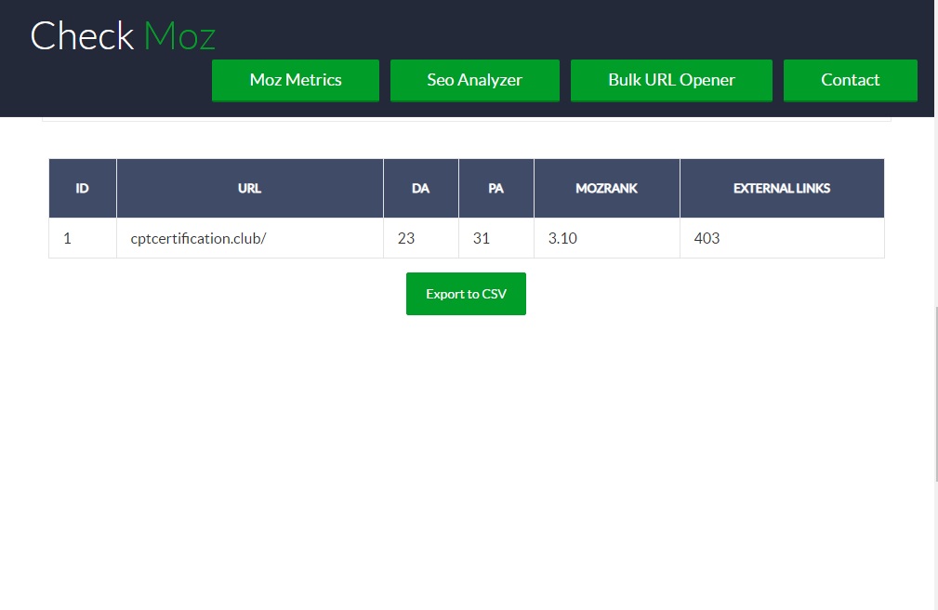Viewport: 938px width, 610px height.
Task: Export results to CSV
Action: tap(466, 294)
